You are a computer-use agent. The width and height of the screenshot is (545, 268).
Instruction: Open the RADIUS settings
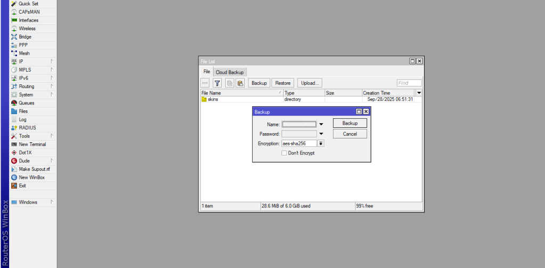(x=27, y=128)
